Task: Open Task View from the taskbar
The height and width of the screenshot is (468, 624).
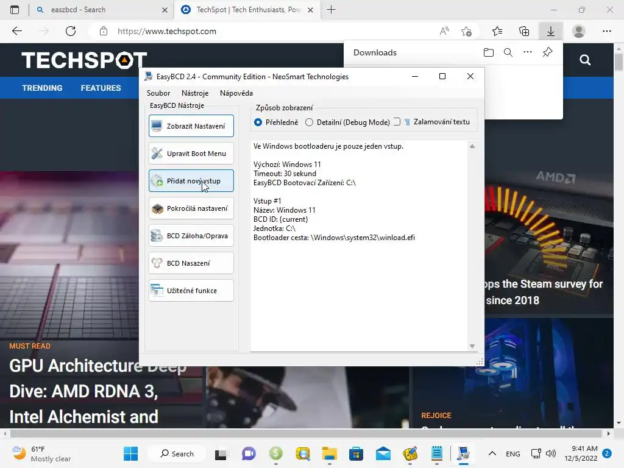Action: tap(221, 453)
